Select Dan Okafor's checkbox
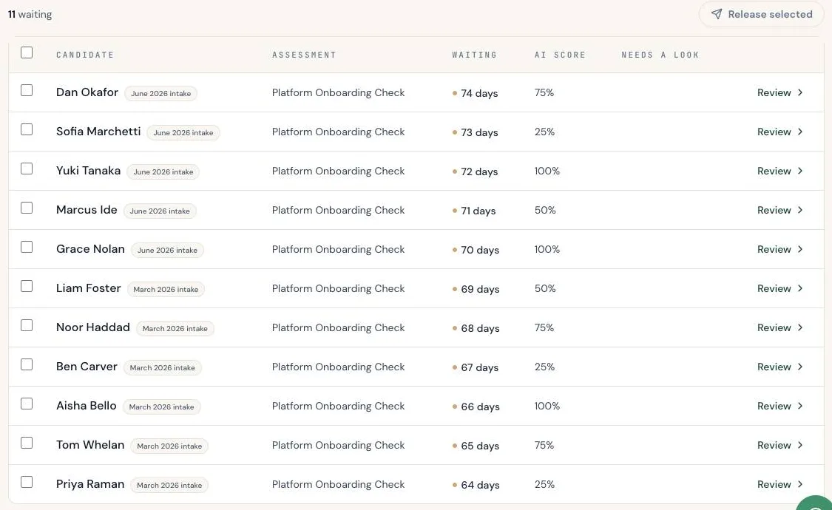 27,90
